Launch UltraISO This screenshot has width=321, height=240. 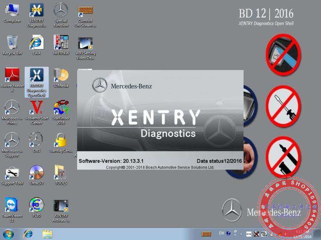click(36, 175)
